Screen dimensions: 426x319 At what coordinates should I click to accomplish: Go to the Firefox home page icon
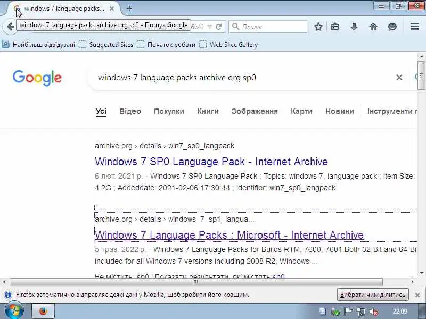[373, 27]
